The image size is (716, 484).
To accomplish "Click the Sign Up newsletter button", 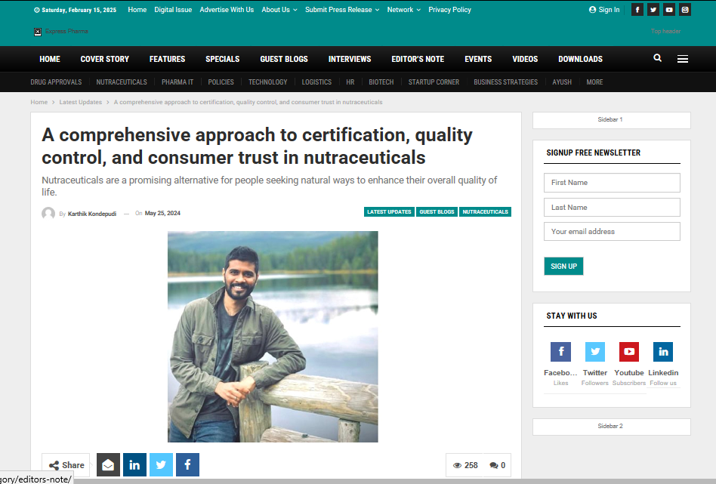I will click(x=563, y=267).
